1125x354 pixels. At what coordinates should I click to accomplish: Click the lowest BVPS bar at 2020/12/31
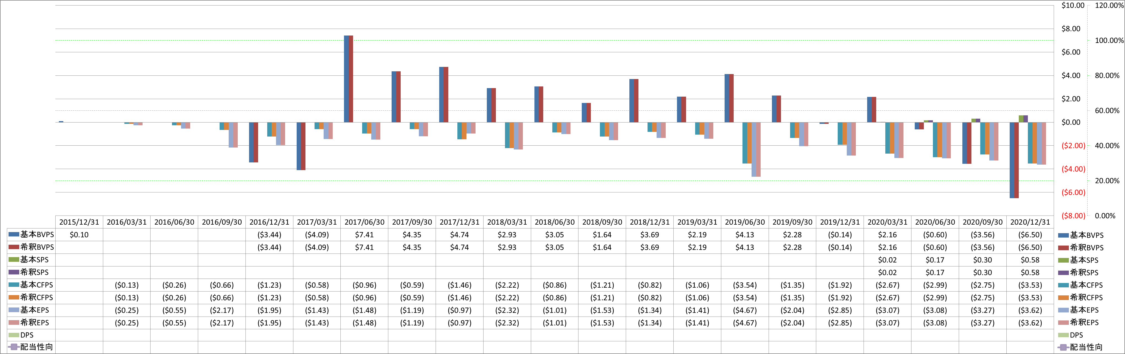(x=1014, y=160)
